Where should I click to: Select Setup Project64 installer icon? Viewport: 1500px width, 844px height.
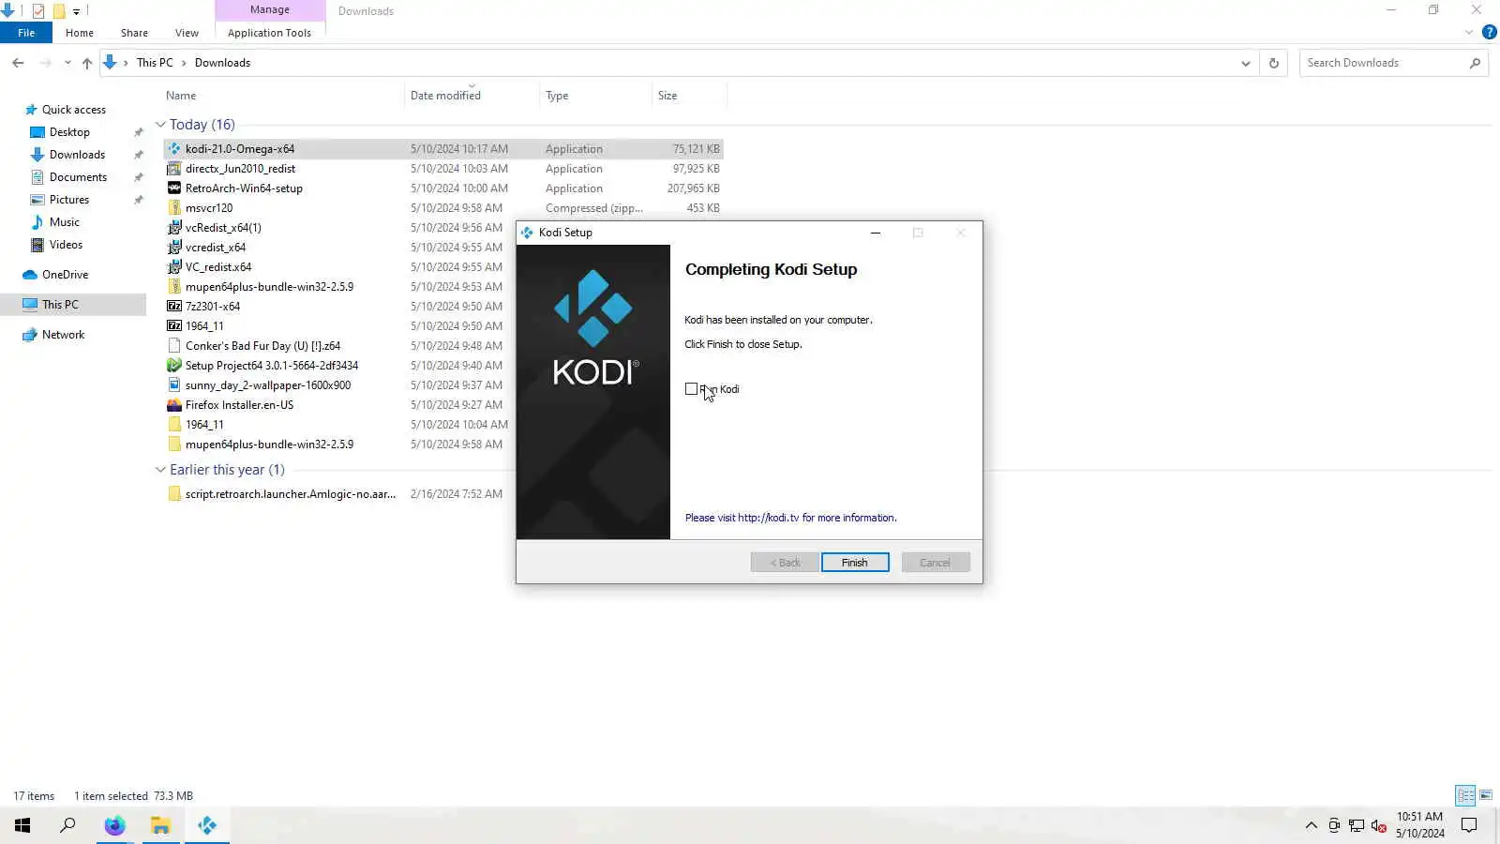(x=174, y=366)
